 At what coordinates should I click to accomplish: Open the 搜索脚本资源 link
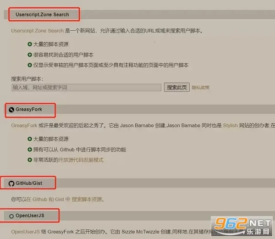pyautogui.click(x=88, y=200)
